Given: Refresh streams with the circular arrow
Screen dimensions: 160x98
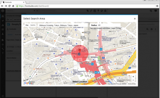Looking at the screenshot, I should (x=8, y=20).
